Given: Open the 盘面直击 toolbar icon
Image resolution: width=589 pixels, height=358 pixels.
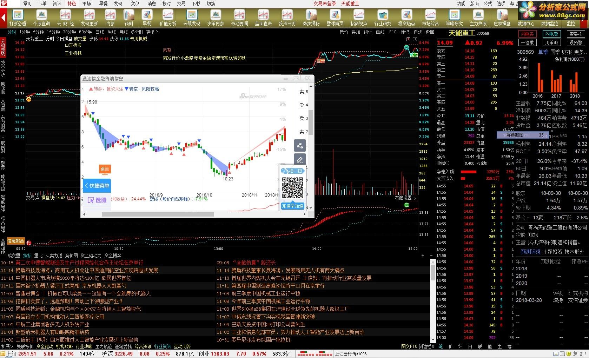Looking at the screenshot, I should tap(263, 18).
